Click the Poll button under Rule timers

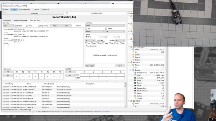pos(8,72)
